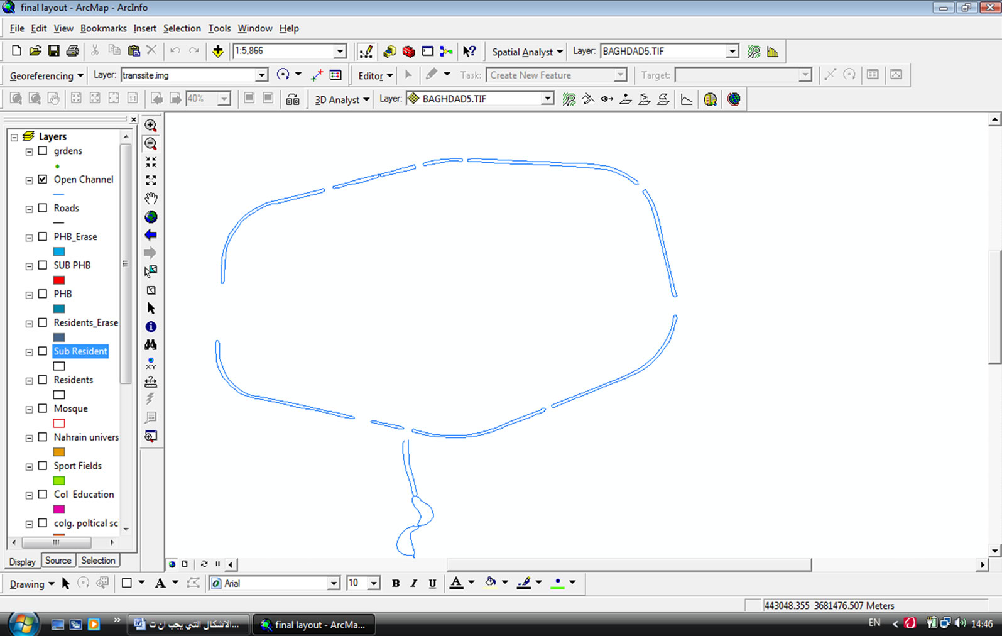This screenshot has width=1002, height=636.
Task: Click the 3D Analyst contour tool
Action: 569,99
